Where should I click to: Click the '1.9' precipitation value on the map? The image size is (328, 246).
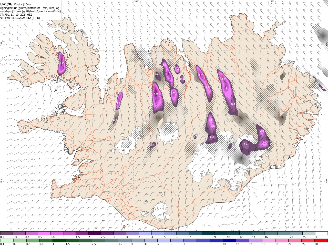pos(156,94)
